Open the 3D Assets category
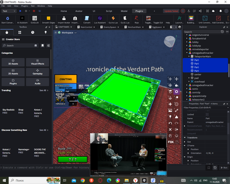This screenshot has width=230, height=184. point(13,62)
